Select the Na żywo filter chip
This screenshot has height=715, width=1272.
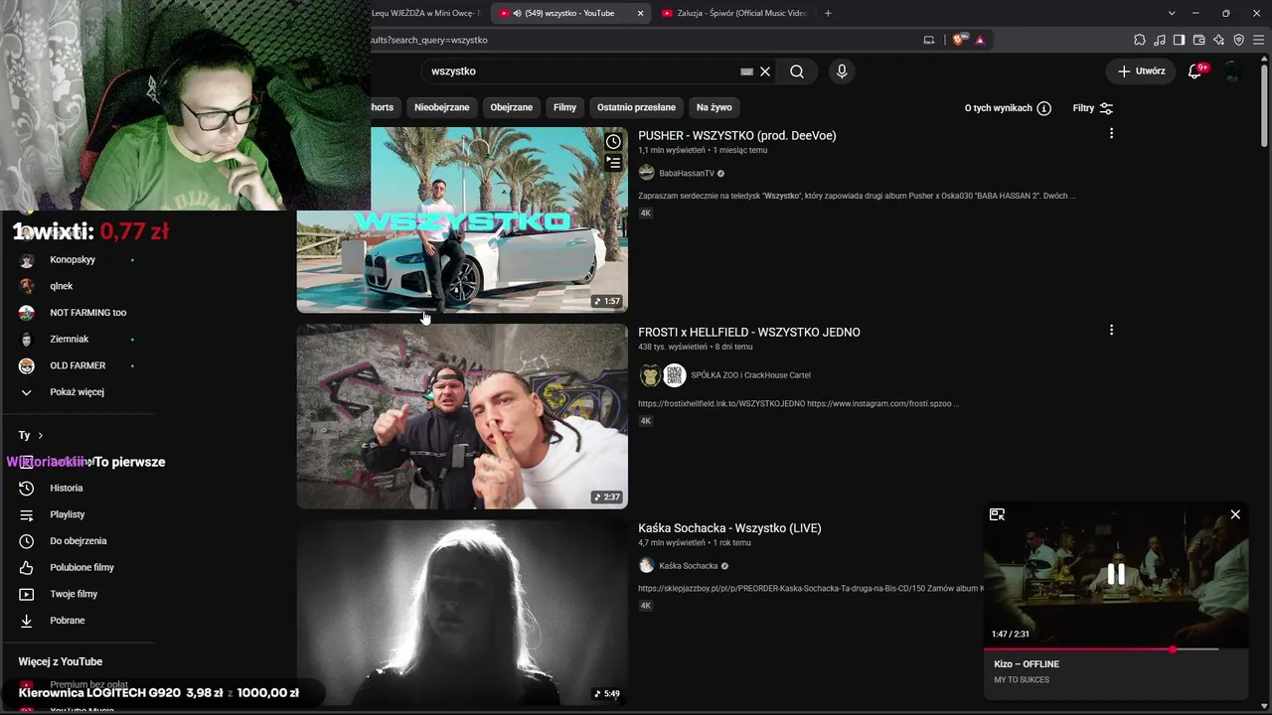point(715,107)
